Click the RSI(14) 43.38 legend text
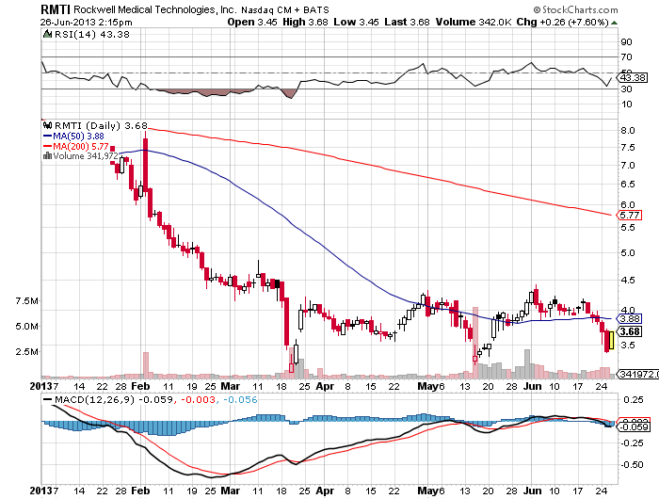Viewport: 659px width, 499px height. pos(92,35)
